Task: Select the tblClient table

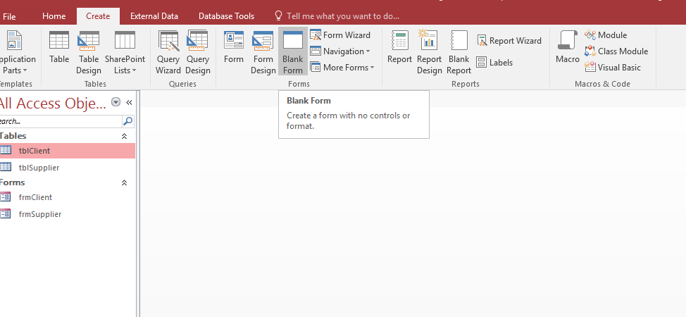Action: [x=68, y=151]
